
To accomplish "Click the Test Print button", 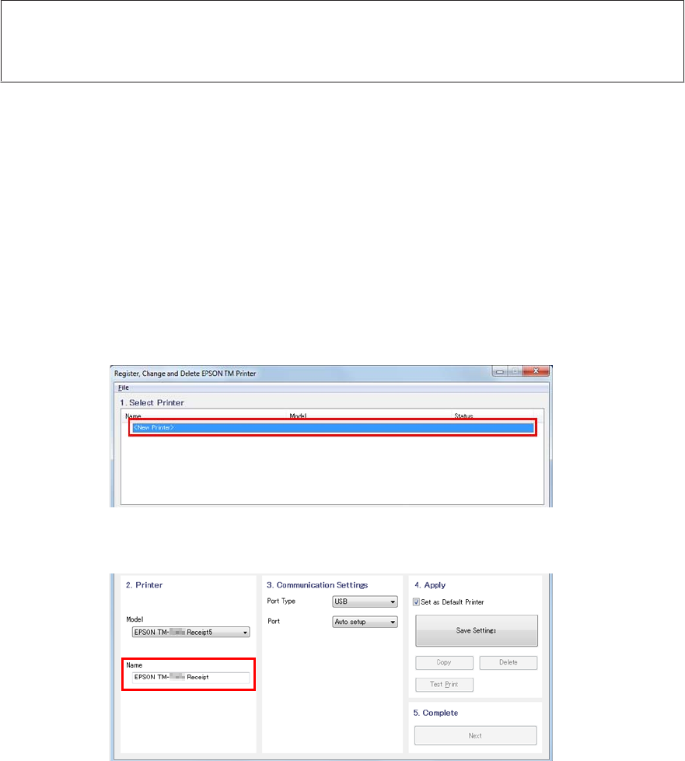I will [444, 684].
